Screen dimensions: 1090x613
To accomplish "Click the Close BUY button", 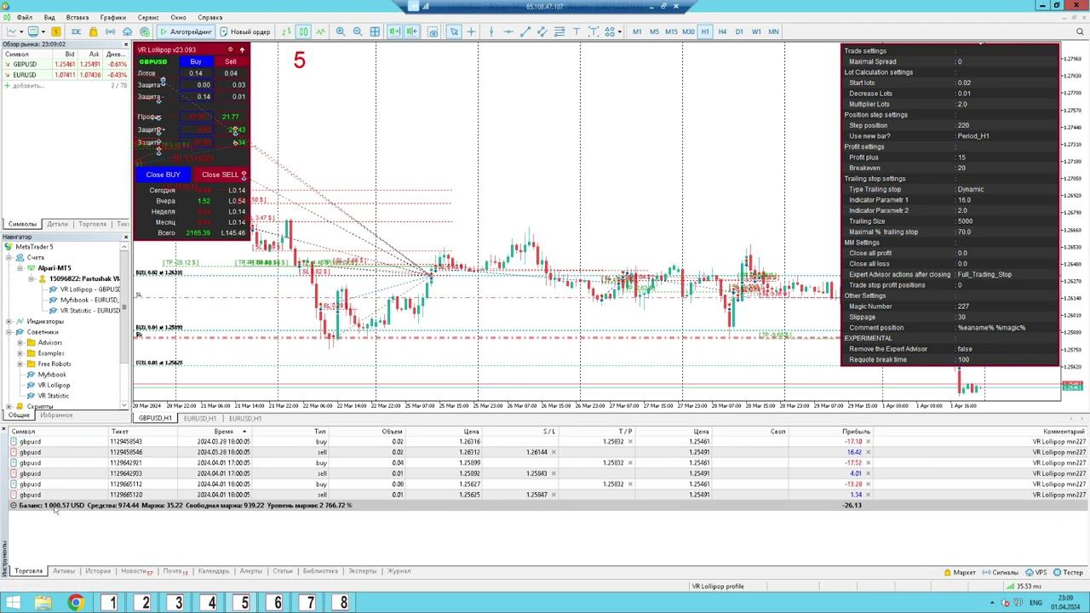I will [x=163, y=175].
